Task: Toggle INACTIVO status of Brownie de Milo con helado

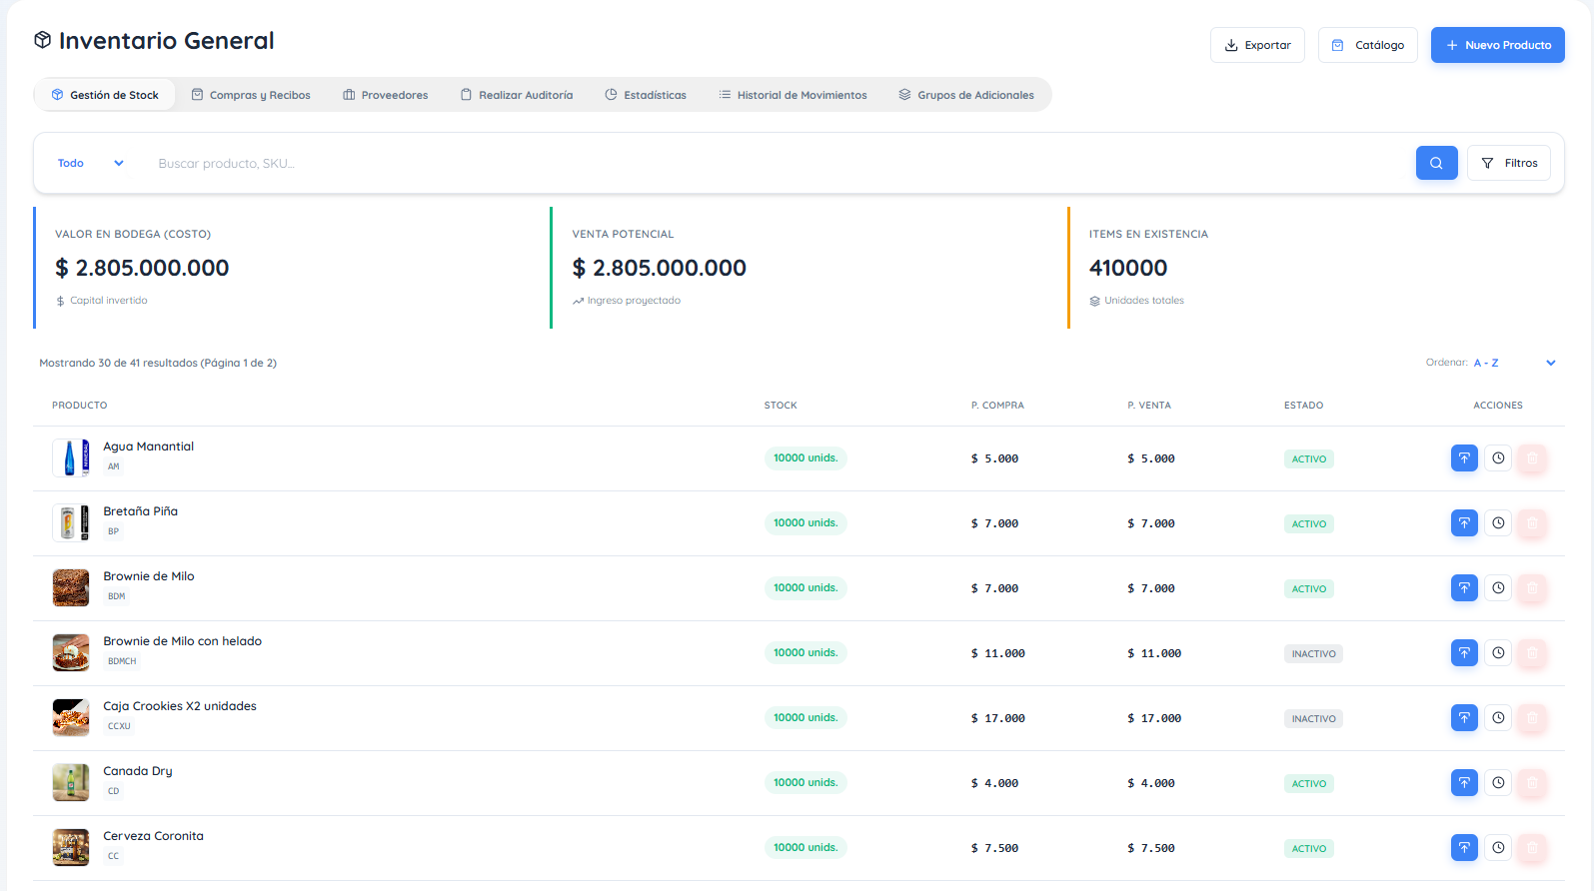Action: pos(1313,654)
